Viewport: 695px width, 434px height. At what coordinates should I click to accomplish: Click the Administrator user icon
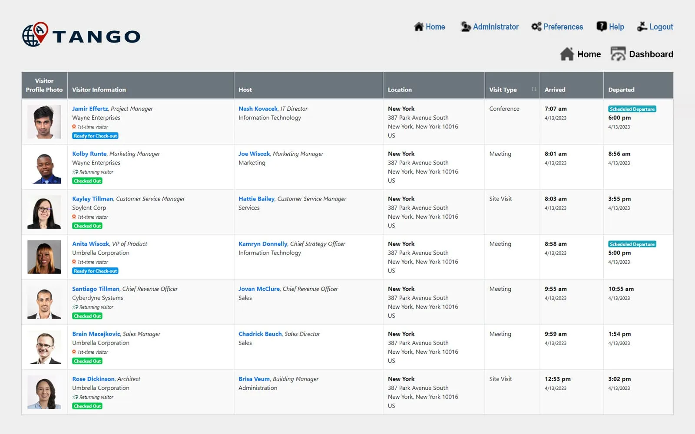[466, 27]
